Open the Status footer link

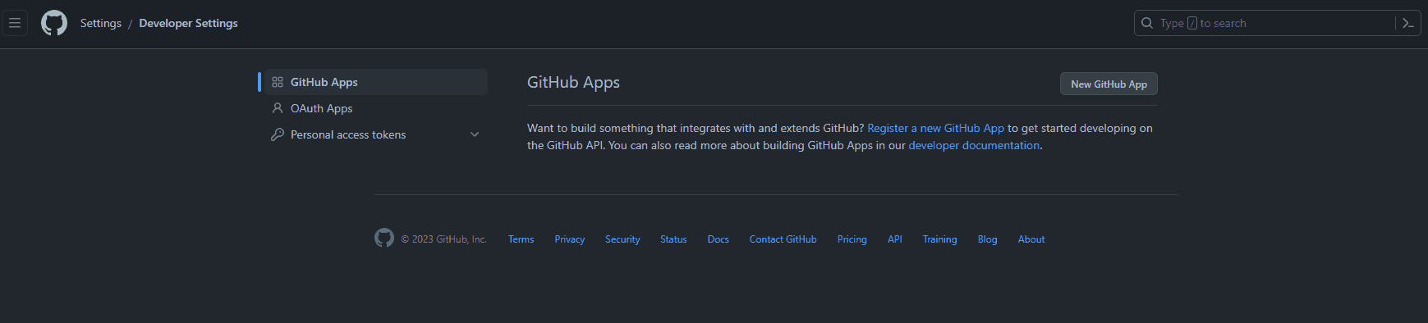click(x=673, y=239)
